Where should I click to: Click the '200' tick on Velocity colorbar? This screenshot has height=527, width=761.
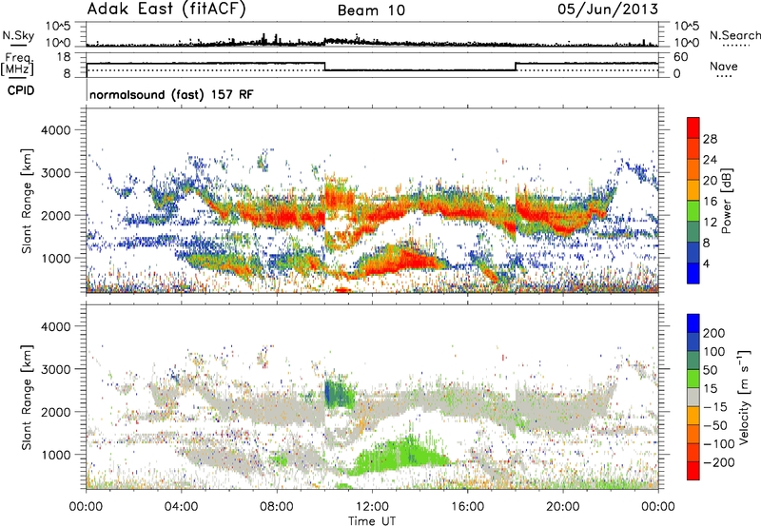714,333
